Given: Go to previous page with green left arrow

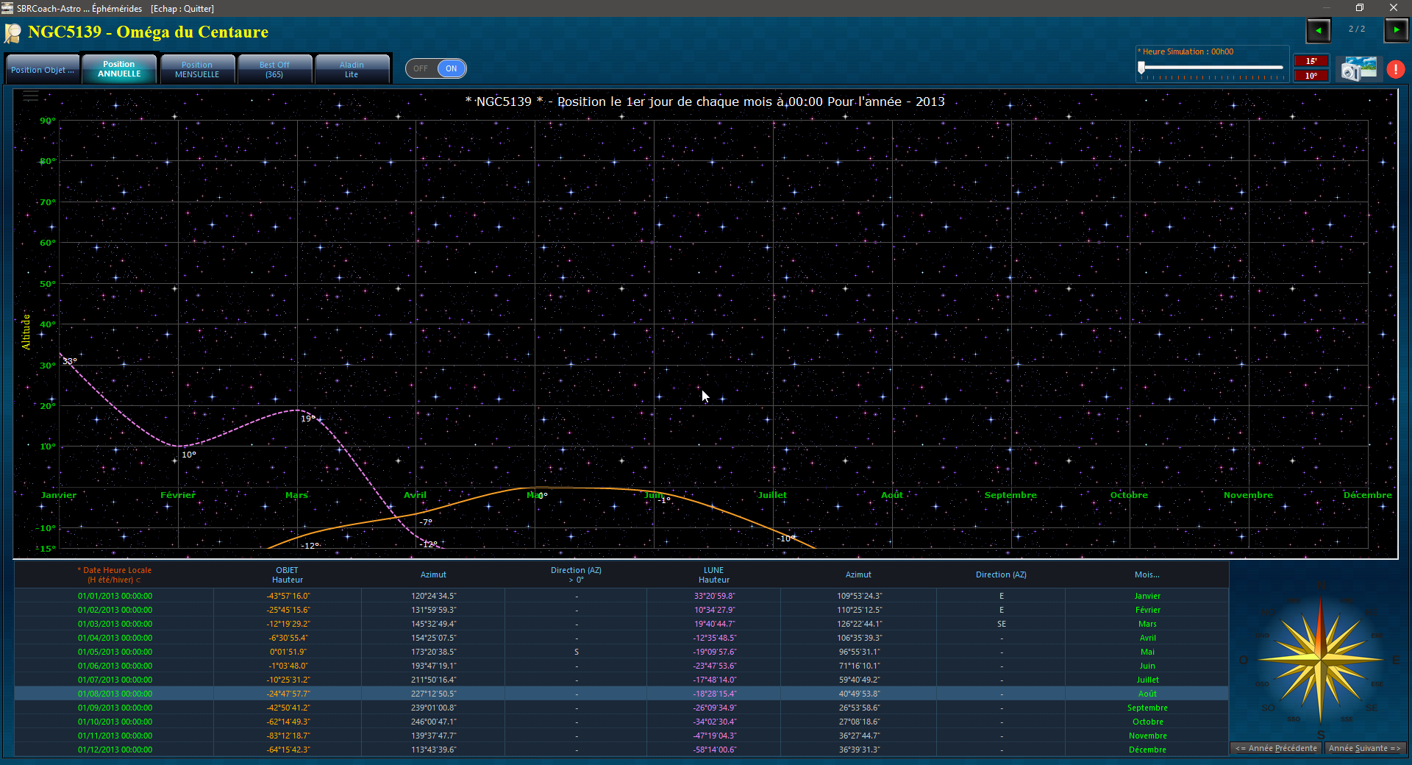Looking at the screenshot, I should (1318, 30).
